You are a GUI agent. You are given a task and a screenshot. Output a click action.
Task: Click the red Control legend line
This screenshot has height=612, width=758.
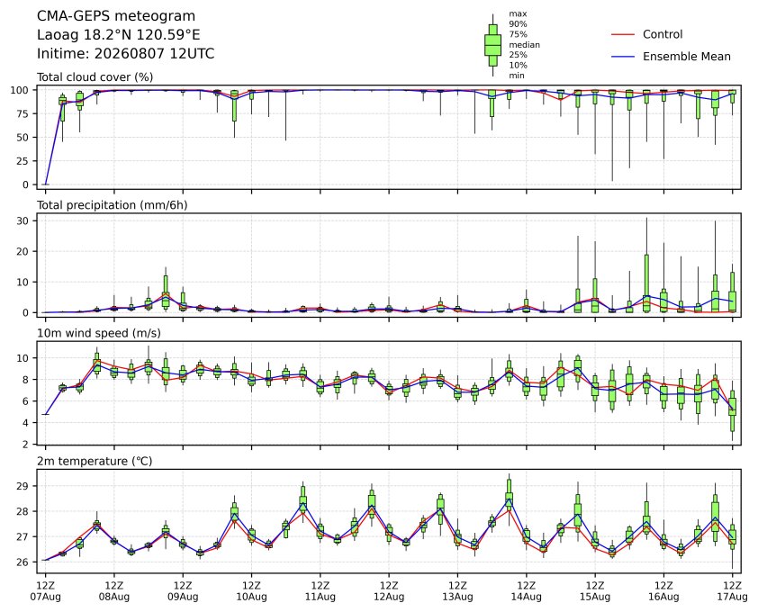(623, 35)
